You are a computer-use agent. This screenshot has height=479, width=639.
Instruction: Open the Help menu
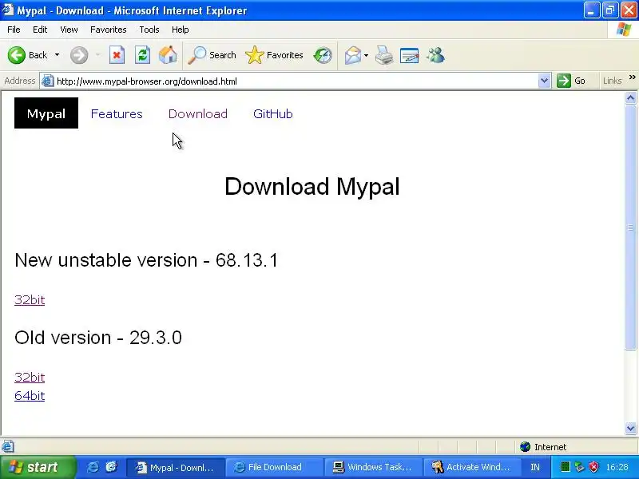tap(181, 30)
